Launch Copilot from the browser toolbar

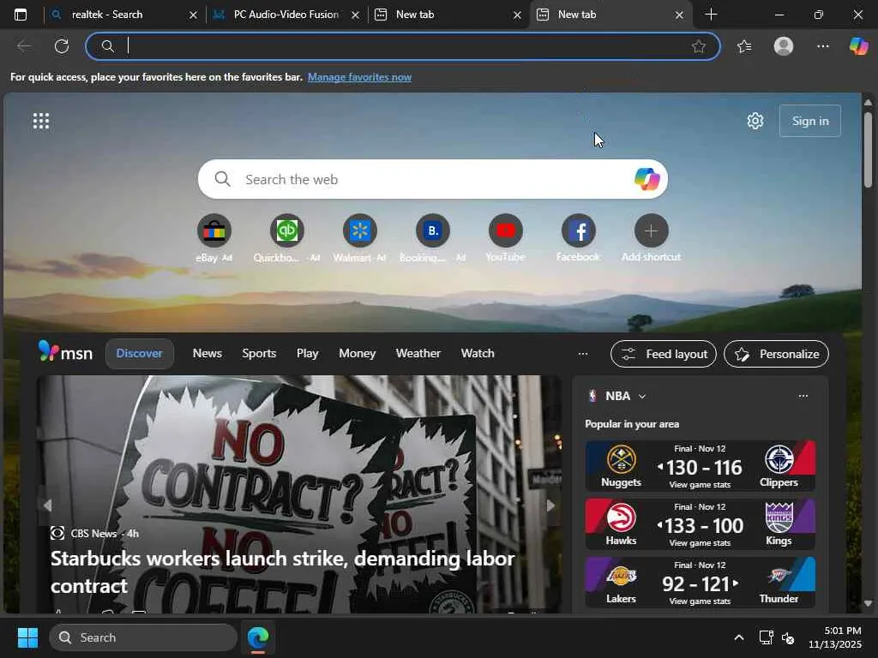858,46
